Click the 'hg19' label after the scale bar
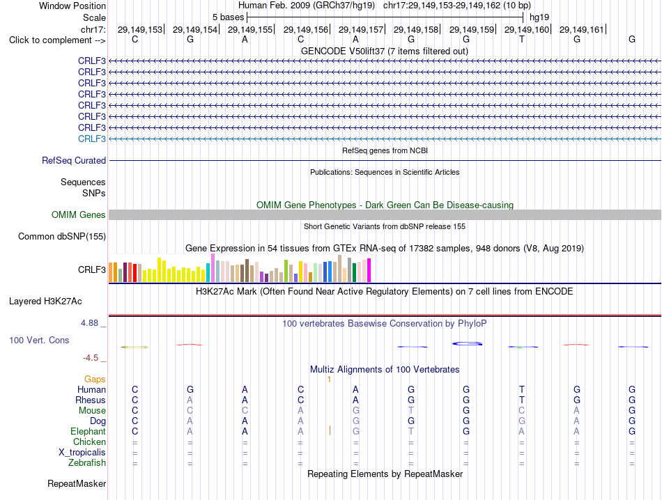This screenshot has width=662, height=500. pyautogui.click(x=539, y=17)
